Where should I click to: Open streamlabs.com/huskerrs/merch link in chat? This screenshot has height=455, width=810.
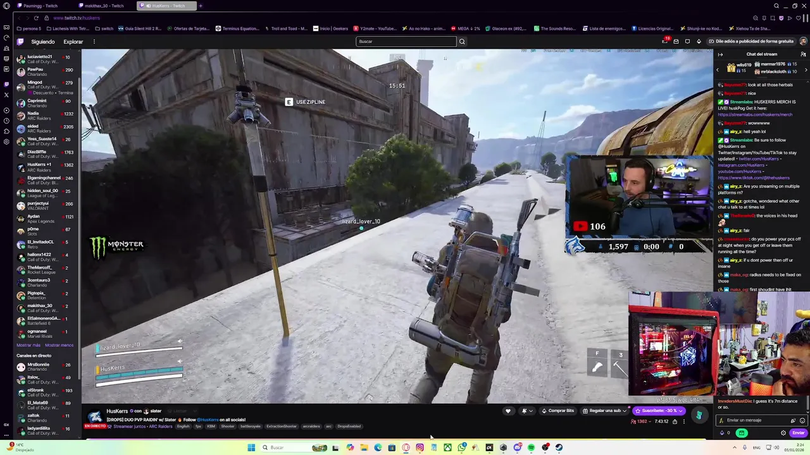point(755,115)
